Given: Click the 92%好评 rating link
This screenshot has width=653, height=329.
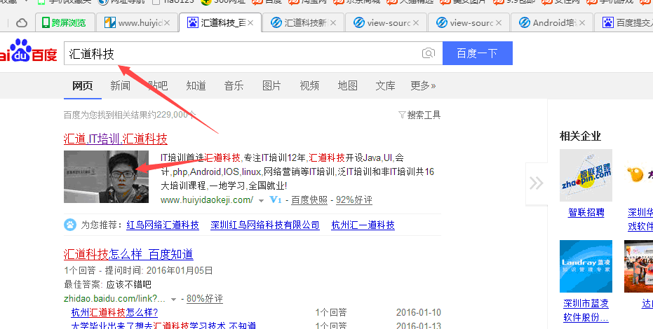Looking at the screenshot, I should pyautogui.click(x=354, y=199).
